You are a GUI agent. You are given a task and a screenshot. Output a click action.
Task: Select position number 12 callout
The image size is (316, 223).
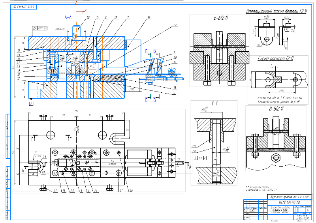point(19,78)
